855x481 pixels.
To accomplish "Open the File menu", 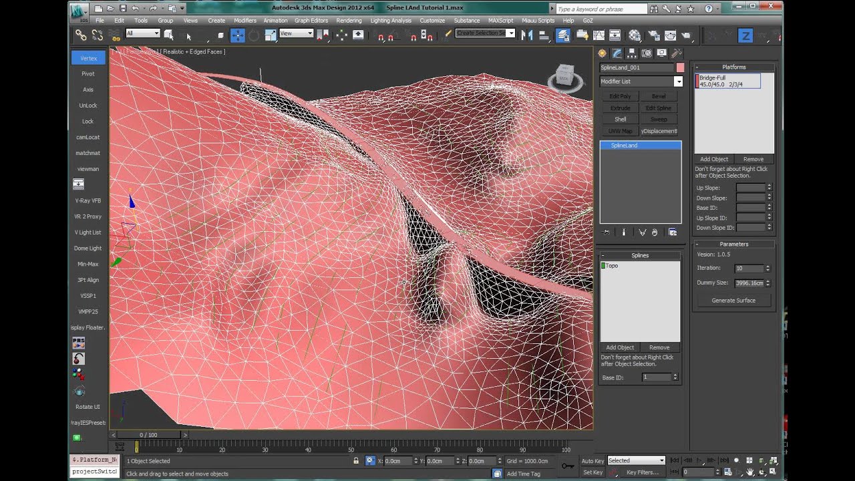I will 100,21.
